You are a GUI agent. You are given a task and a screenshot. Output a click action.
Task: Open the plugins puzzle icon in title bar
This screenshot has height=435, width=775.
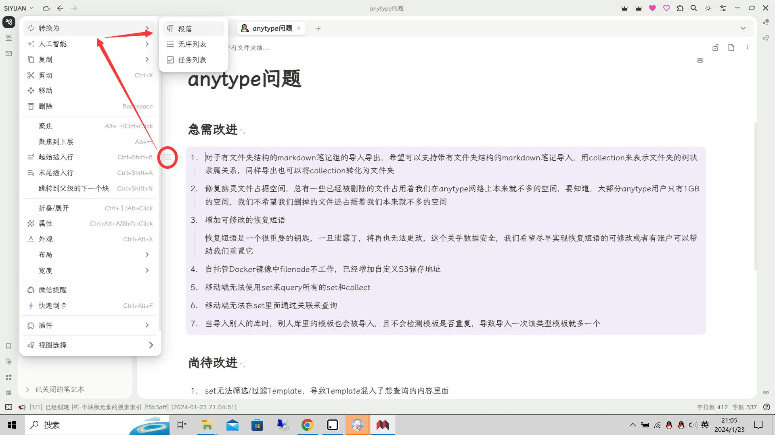[680, 8]
